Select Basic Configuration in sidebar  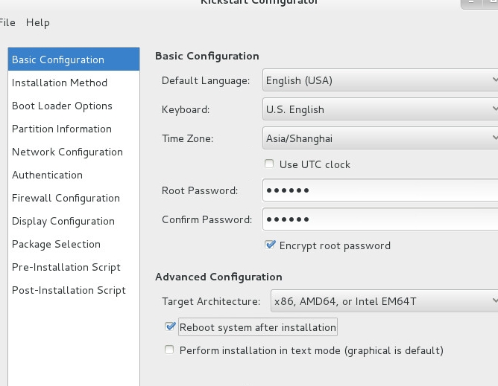pos(74,59)
